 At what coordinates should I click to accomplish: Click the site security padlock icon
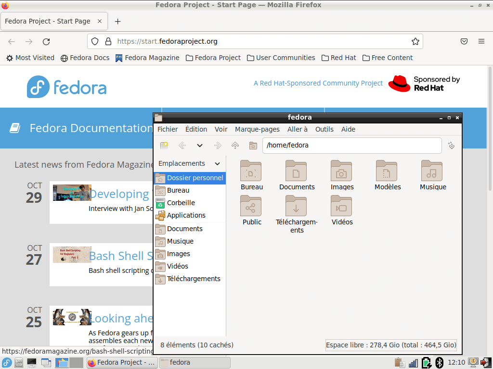[x=108, y=41]
